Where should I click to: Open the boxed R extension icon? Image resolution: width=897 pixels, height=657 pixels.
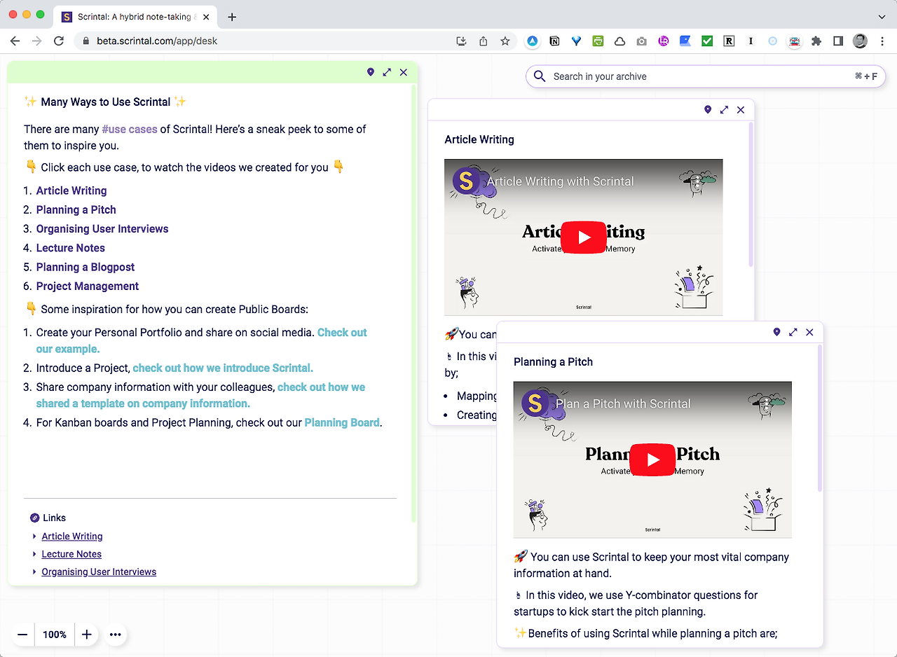pyautogui.click(x=729, y=41)
